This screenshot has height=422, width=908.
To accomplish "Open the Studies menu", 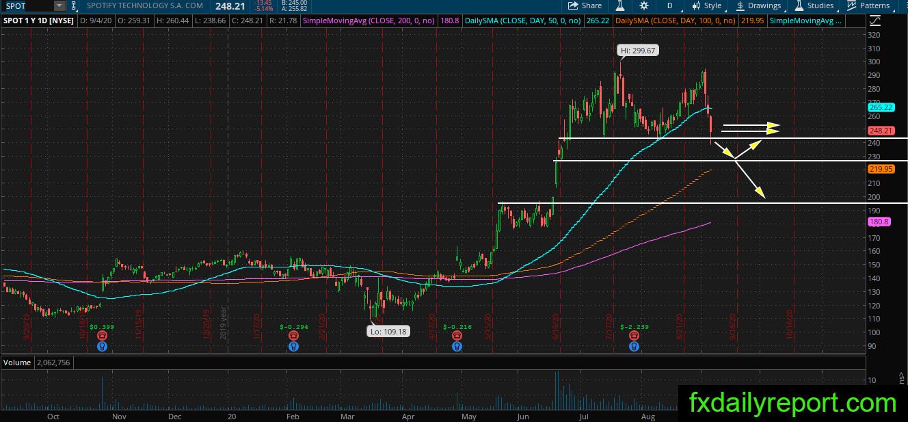I will coord(814,5).
